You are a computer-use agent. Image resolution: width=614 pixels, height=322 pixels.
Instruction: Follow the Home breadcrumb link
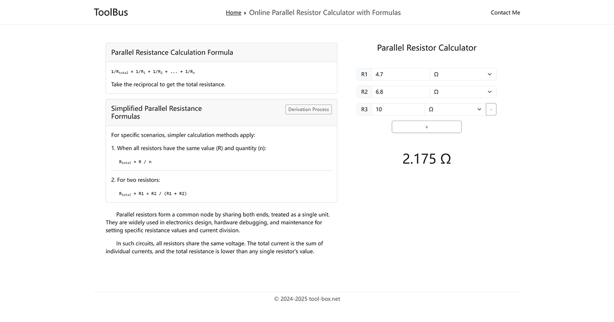[233, 12]
